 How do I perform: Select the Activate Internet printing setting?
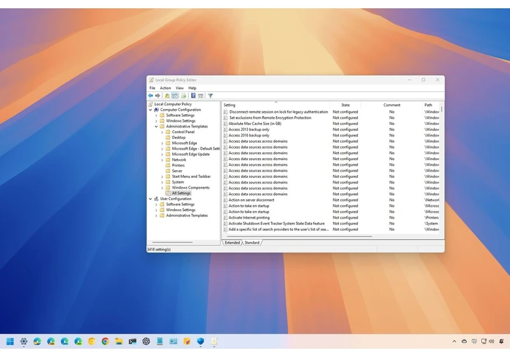point(249,217)
